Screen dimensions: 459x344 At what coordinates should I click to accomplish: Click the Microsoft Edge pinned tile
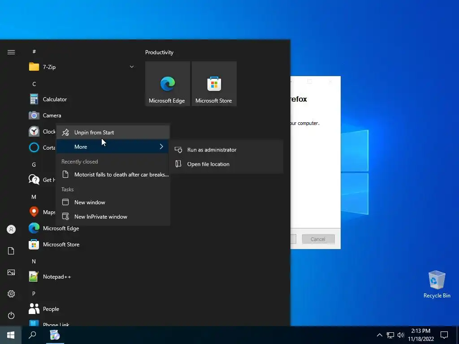168,84
